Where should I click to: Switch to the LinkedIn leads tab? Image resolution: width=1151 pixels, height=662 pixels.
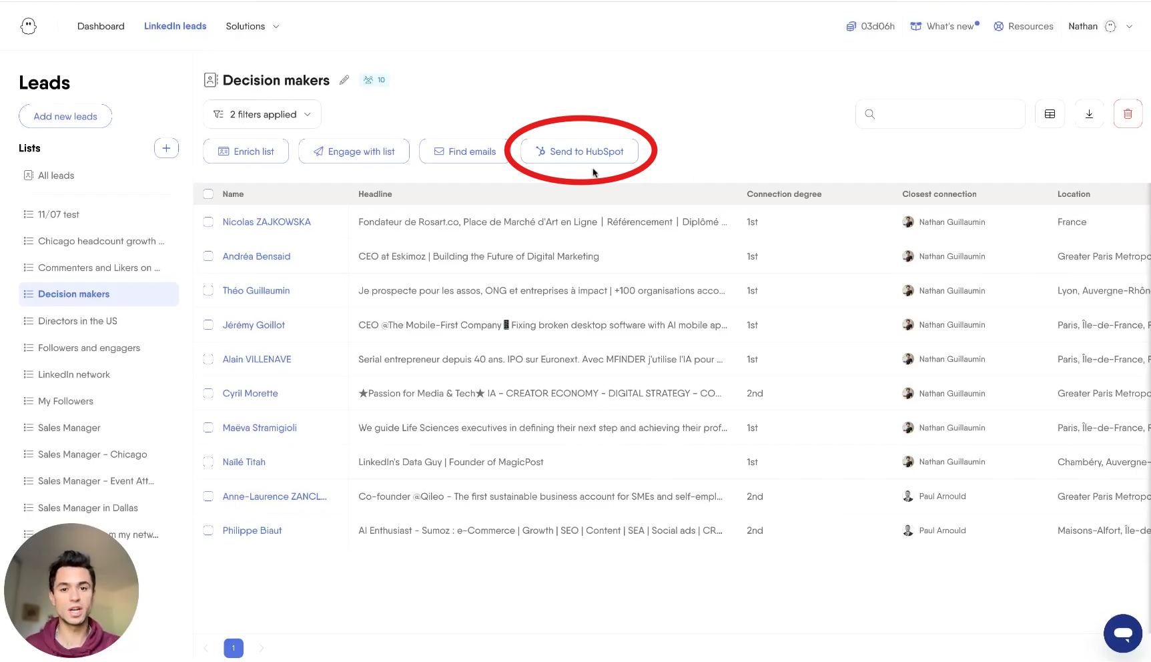pos(175,26)
